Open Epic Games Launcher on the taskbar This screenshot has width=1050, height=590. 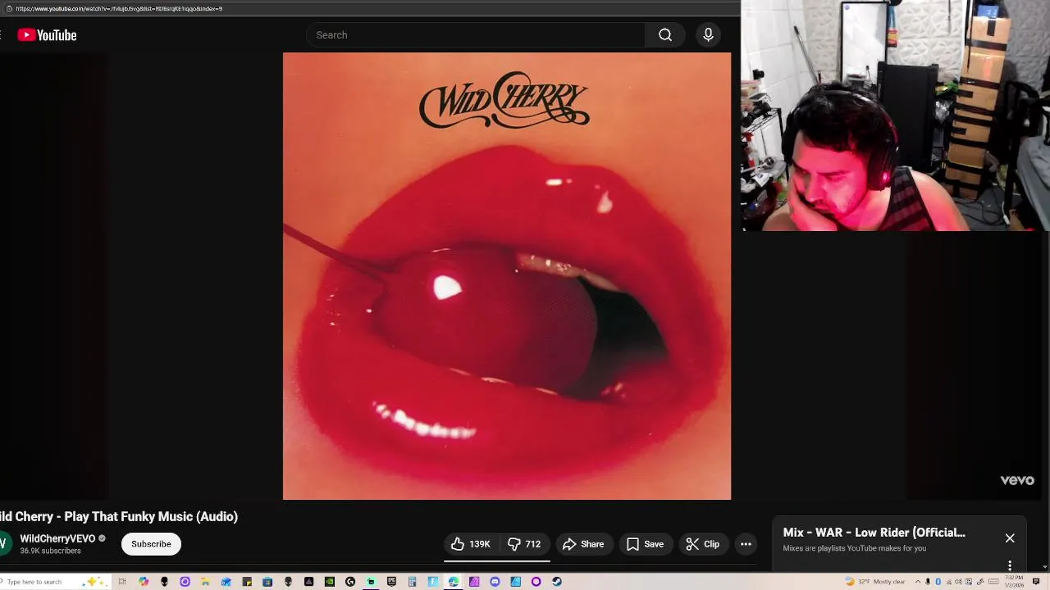click(391, 582)
